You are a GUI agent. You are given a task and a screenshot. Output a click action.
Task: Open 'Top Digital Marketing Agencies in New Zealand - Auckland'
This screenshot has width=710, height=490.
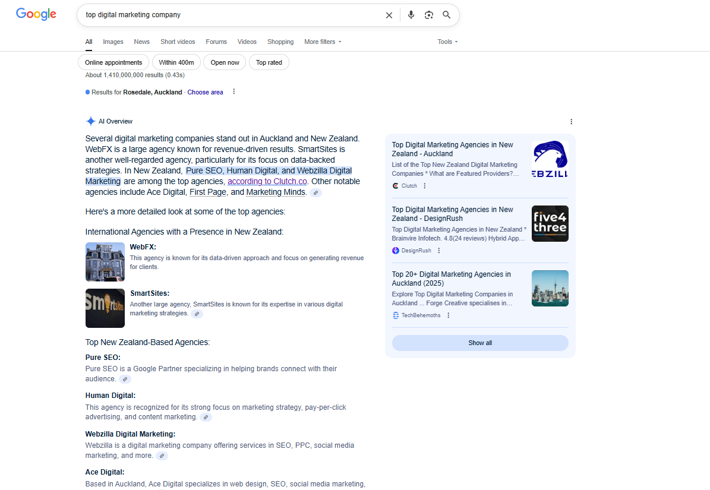[x=452, y=149]
